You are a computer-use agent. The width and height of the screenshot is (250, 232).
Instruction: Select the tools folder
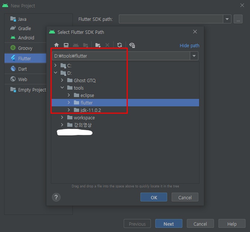coord(125,88)
